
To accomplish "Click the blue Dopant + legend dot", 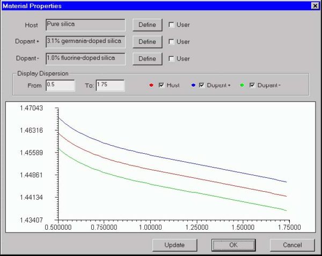I will pyautogui.click(x=193, y=85).
